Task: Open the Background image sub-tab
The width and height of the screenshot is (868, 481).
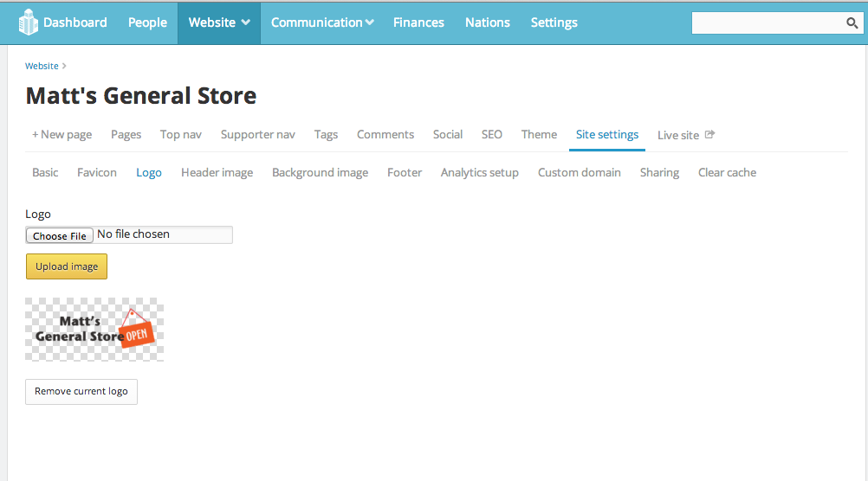Action: pos(320,172)
